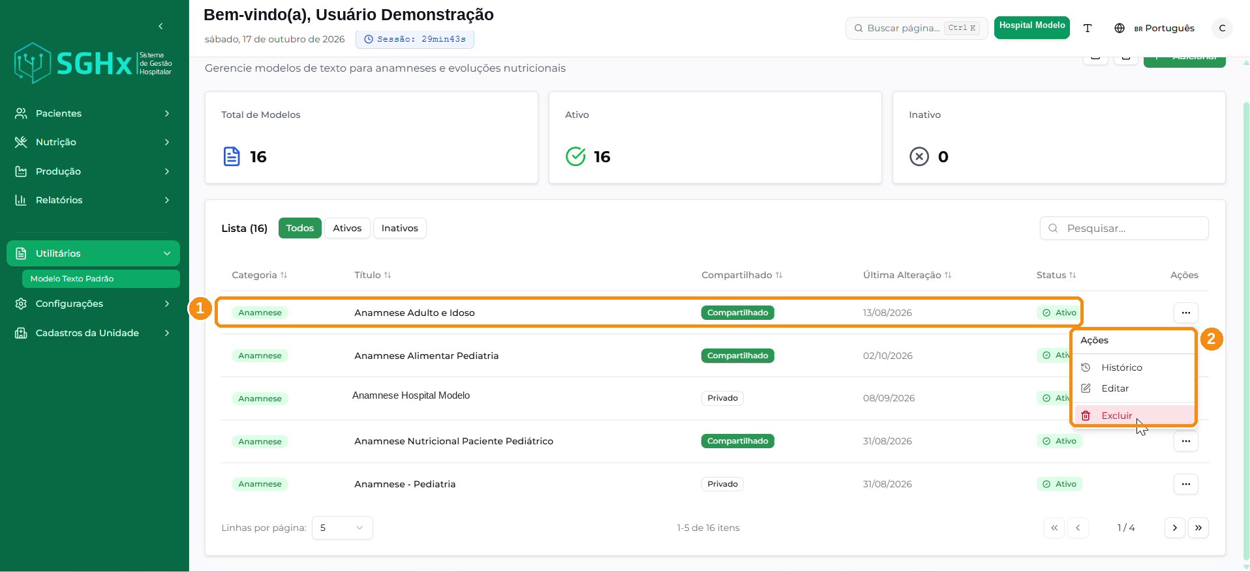Click the title Anamnese Alimentar Pediatria
The image size is (1250, 572).
click(427, 356)
